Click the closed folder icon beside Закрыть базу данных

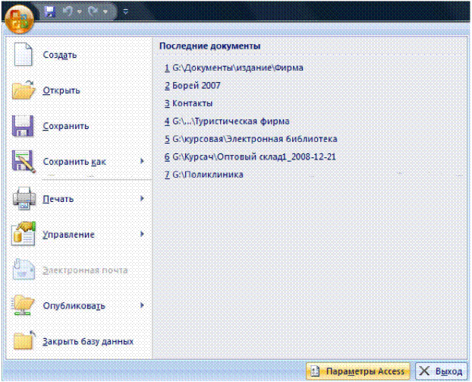[24, 341]
